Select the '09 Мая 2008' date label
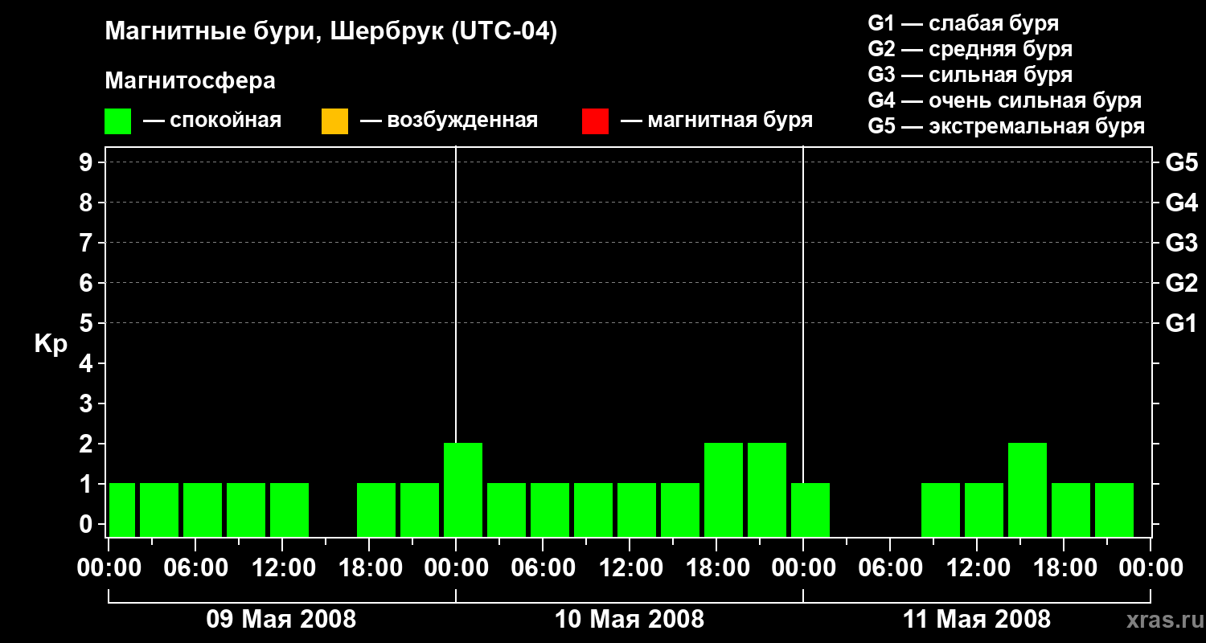 tap(281, 620)
